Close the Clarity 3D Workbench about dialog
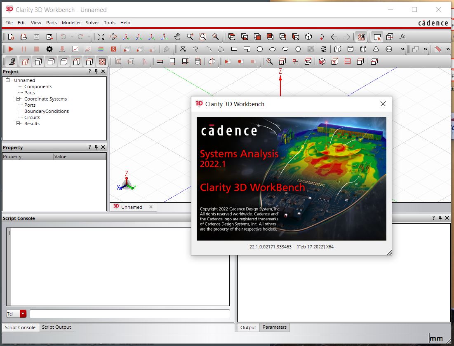This screenshot has height=346, width=454. (x=383, y=104)
